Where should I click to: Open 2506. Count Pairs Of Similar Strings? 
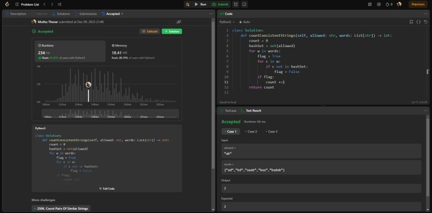pos(61,208)
